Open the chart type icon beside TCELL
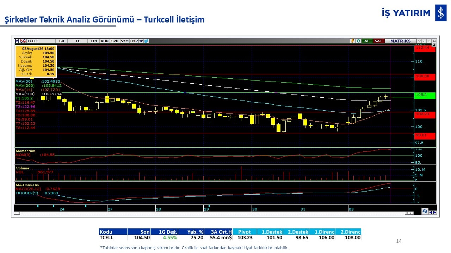Screen dimensions: 451x253 pyautogui.click(x=23, y=41)
